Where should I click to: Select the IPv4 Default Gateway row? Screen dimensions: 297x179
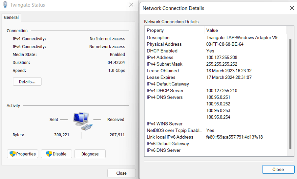coord(216,84)
